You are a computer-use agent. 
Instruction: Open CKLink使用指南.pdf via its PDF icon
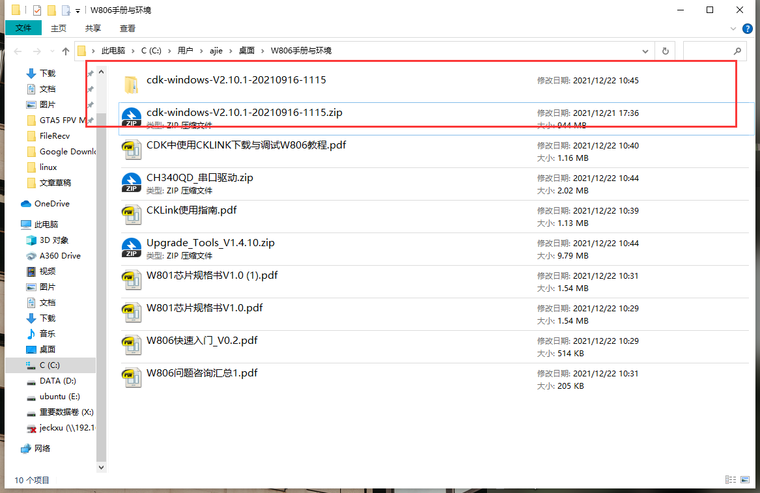132,215
